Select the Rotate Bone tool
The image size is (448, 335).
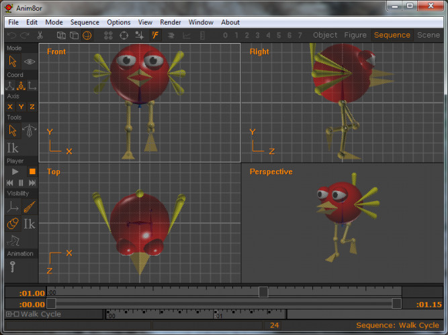29,131
